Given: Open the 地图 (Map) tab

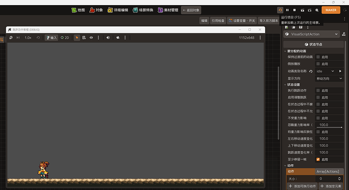Looking at the screenshot, I should [78, 10].
